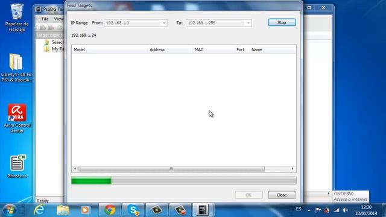Click the first toolbar icon in ProDG
This screenshot has height=217, width=386.
click(x=43, y=27)
